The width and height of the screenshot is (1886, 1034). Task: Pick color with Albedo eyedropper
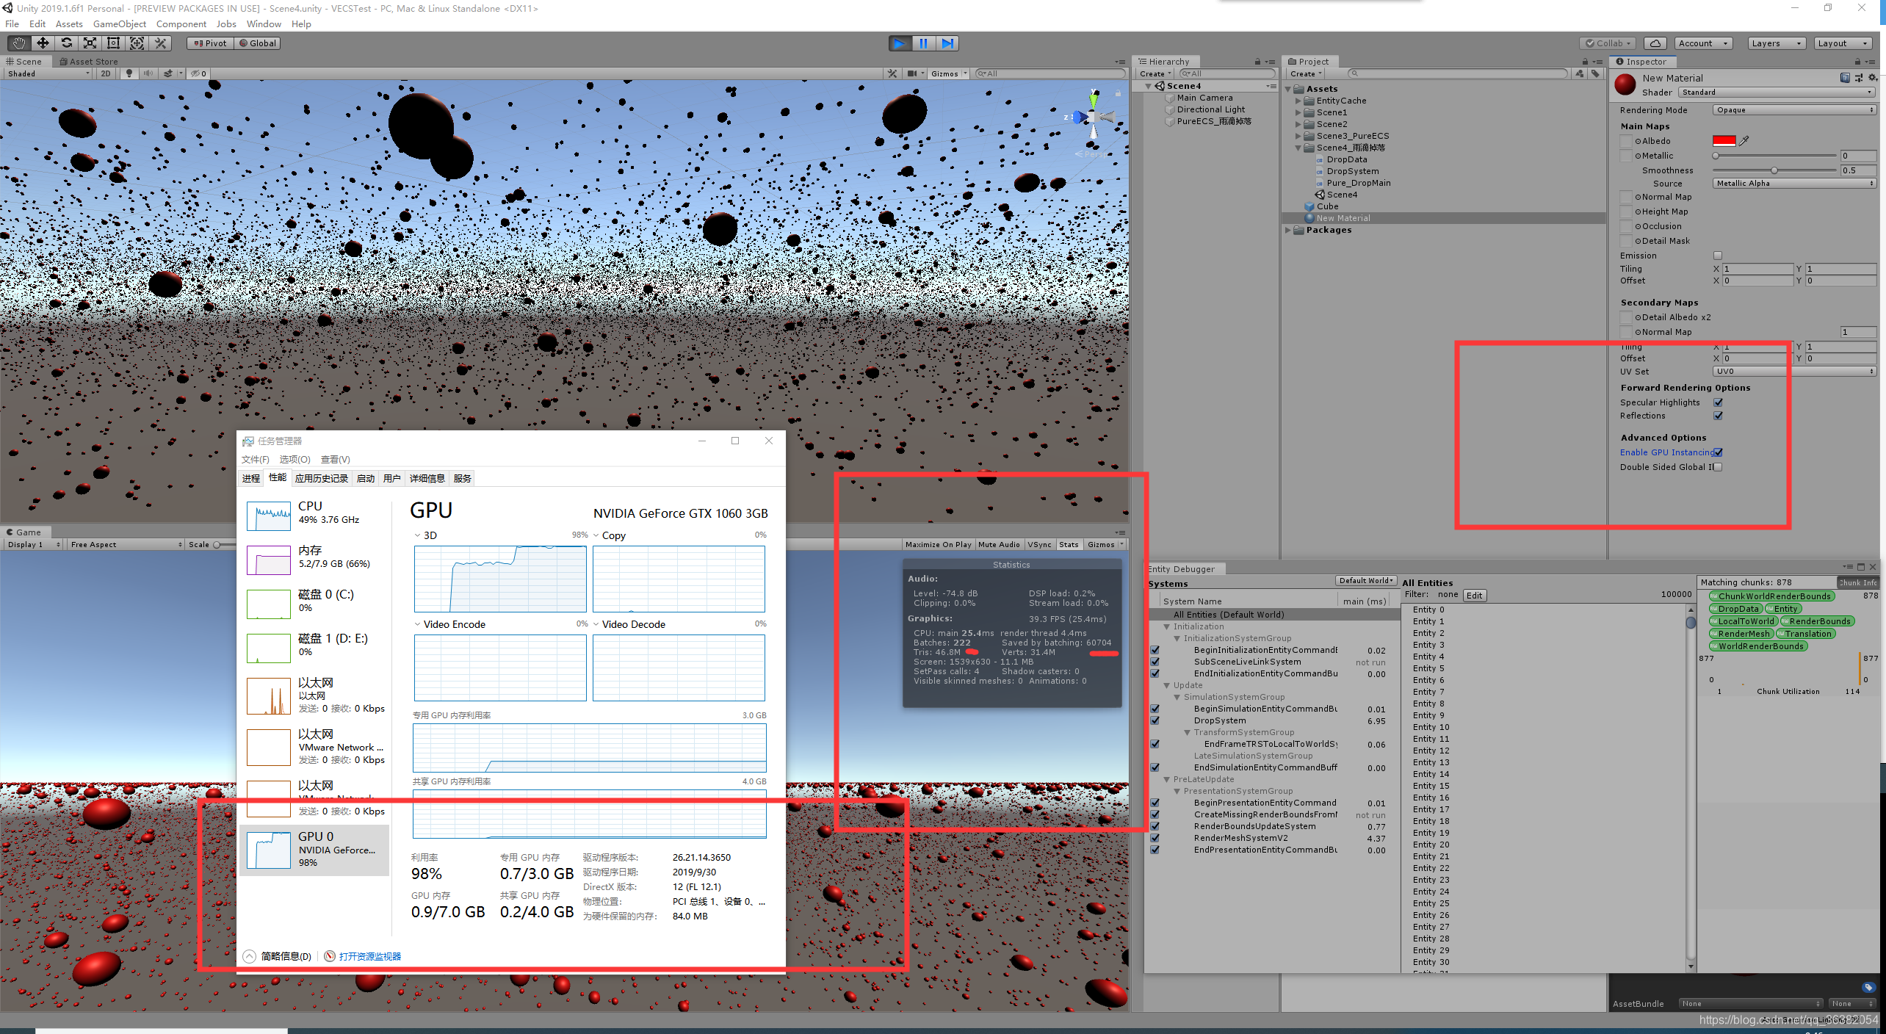1744,140
